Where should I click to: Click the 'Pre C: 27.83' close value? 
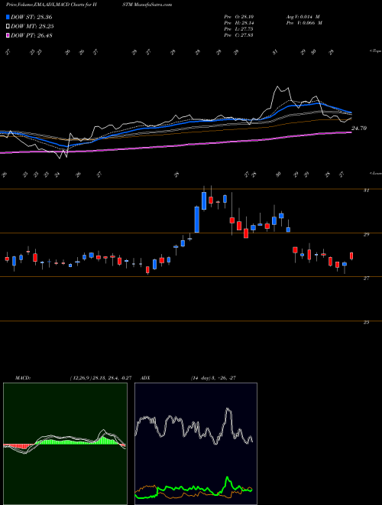pyautogui.click(x=238, y=35)
